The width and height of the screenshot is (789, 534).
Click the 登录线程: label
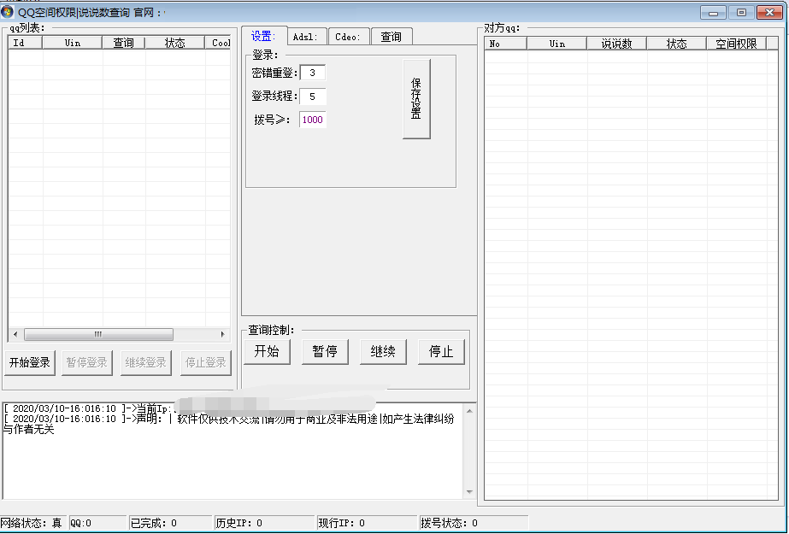(x=274, y=96)
